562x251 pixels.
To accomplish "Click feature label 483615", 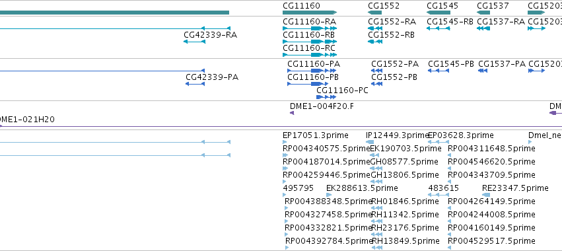I will click(443, 188).
